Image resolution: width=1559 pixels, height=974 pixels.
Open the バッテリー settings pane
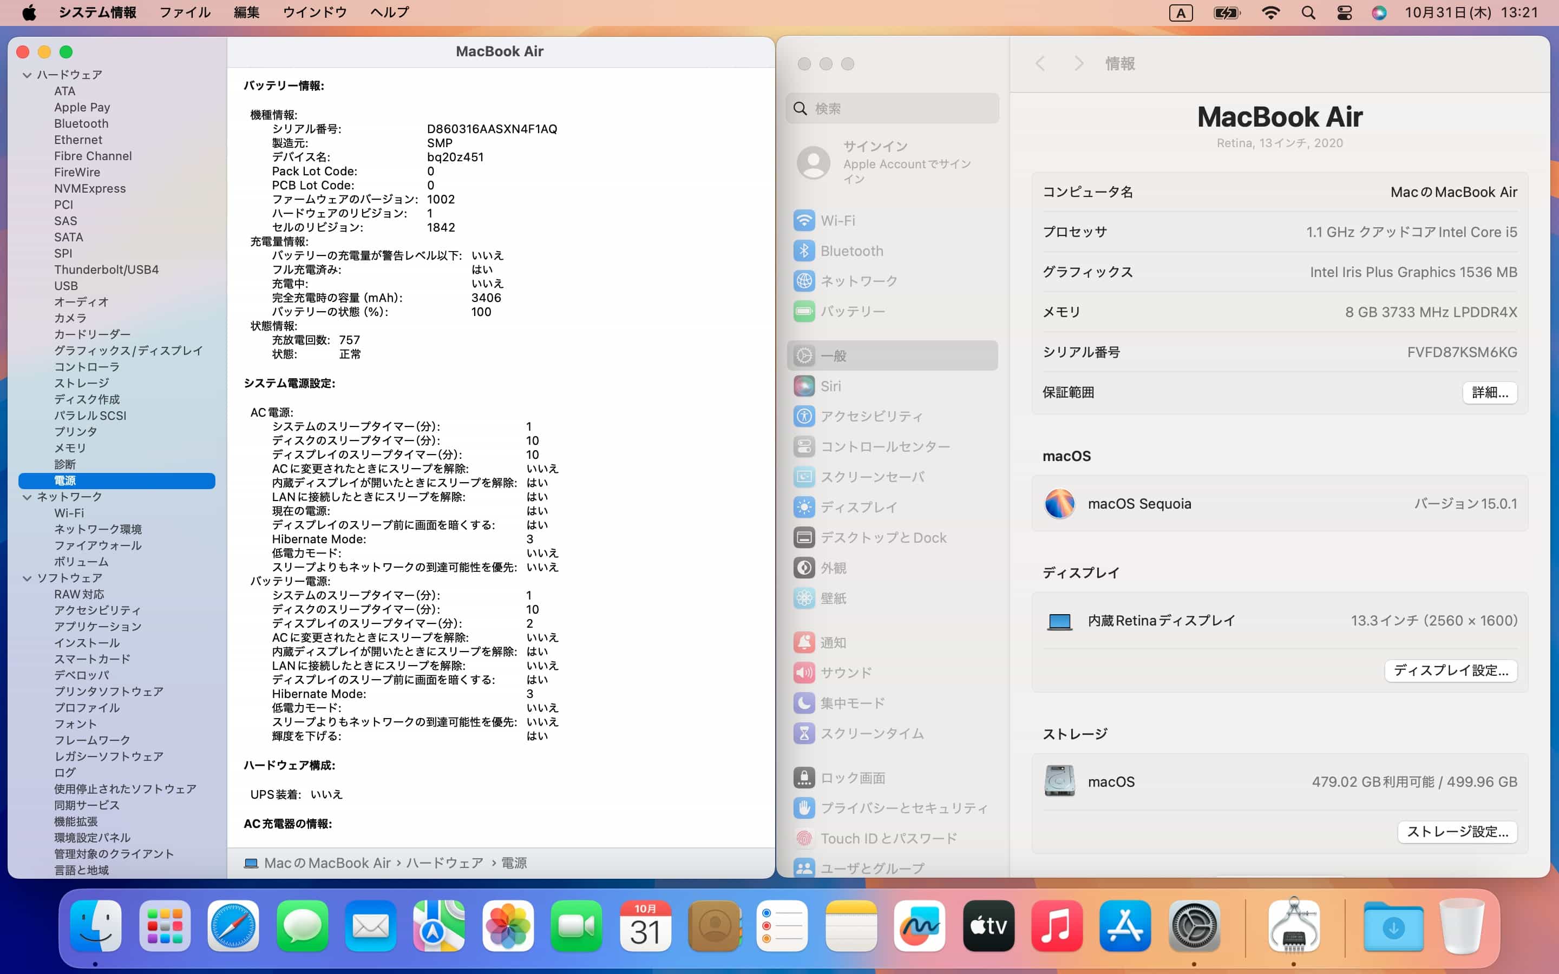click(x=851, y=311)
